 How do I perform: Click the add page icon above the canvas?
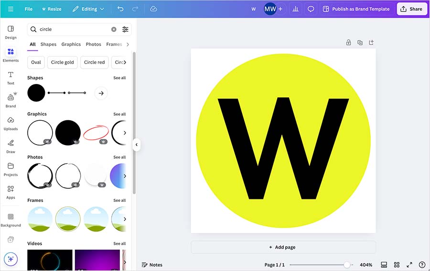[x=371, y=42]
